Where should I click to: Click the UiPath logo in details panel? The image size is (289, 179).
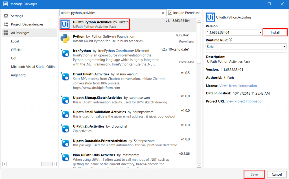pos(210,17)
